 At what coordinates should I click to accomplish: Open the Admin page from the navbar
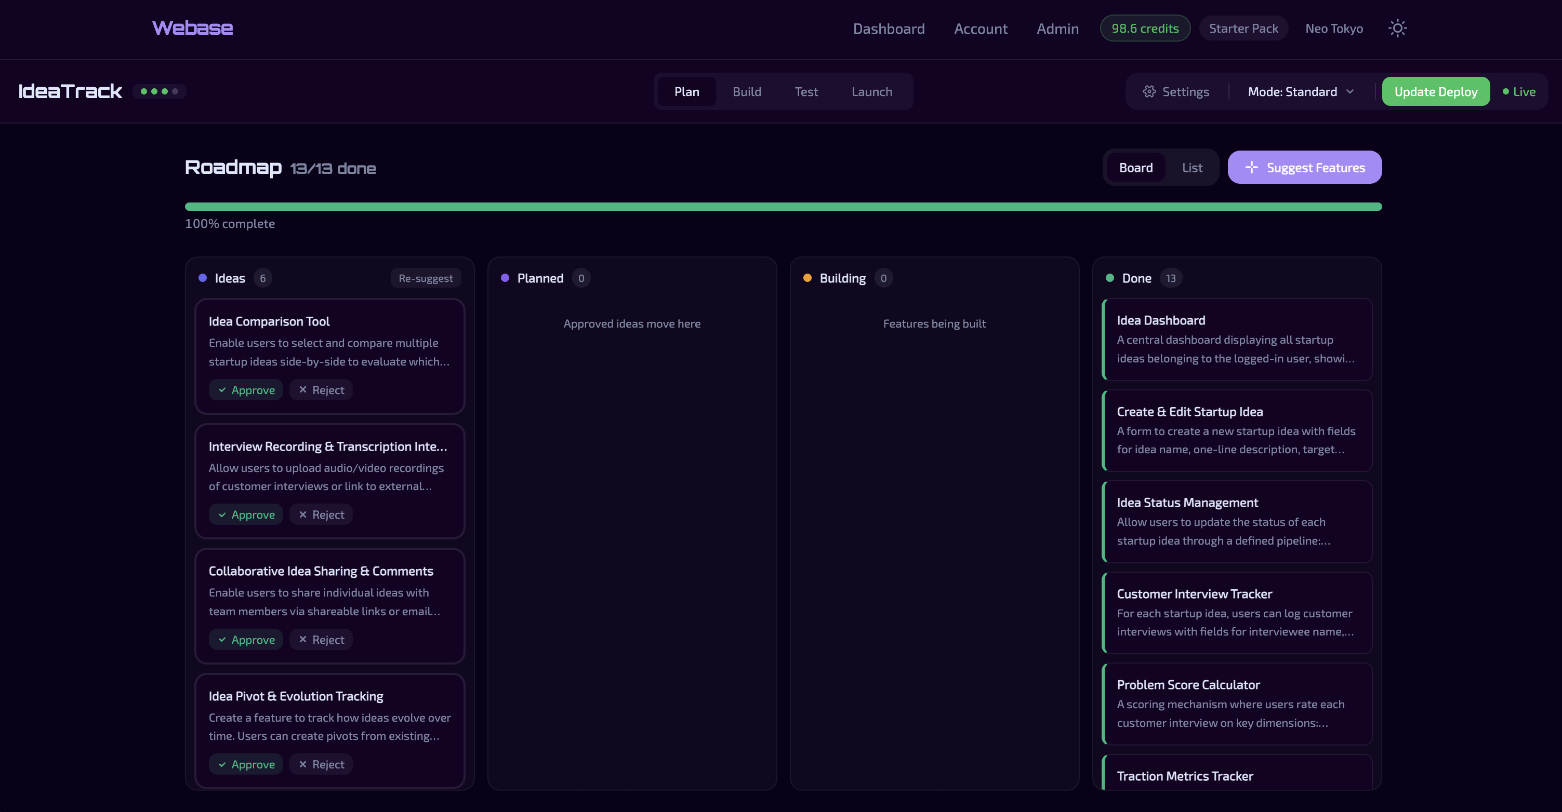click(1057, 28)
